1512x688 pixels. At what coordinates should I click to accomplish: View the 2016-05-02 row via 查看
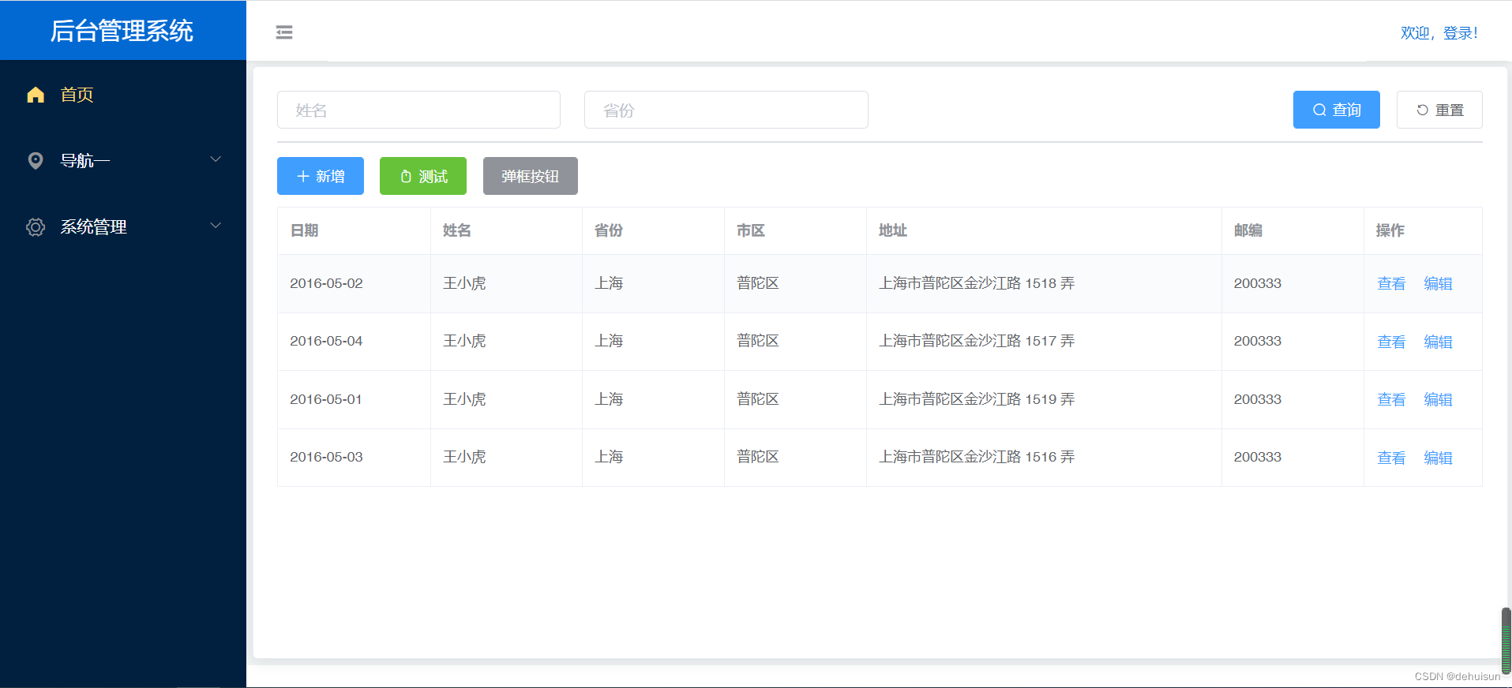[1391, 284]
